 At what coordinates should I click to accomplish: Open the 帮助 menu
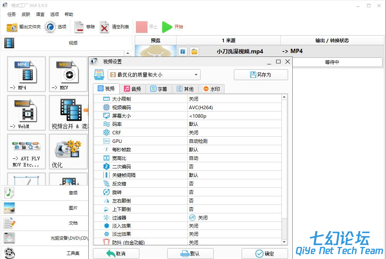(69, 14)
